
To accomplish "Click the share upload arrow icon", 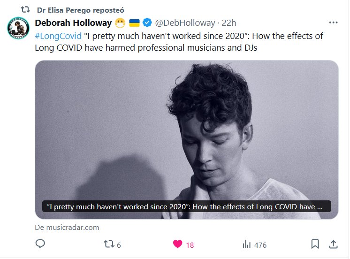I will pos(333,244).
